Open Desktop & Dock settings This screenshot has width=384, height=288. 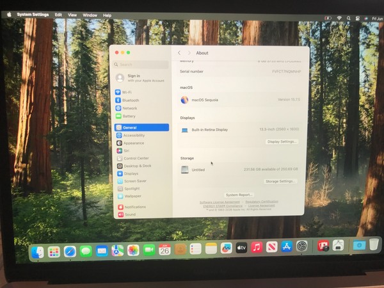pyautogui.click(x=134, y=166)
